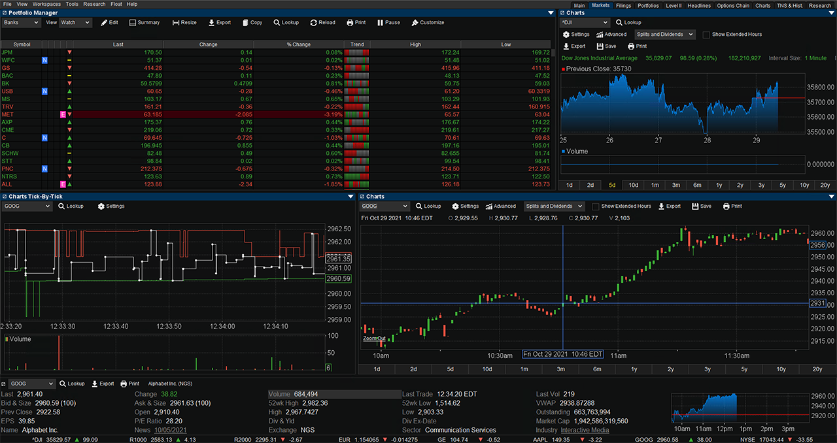This screenshot has height=443, width=837.
Task: Switch to the Headlines tab
Action: click(x=699, y=5)
